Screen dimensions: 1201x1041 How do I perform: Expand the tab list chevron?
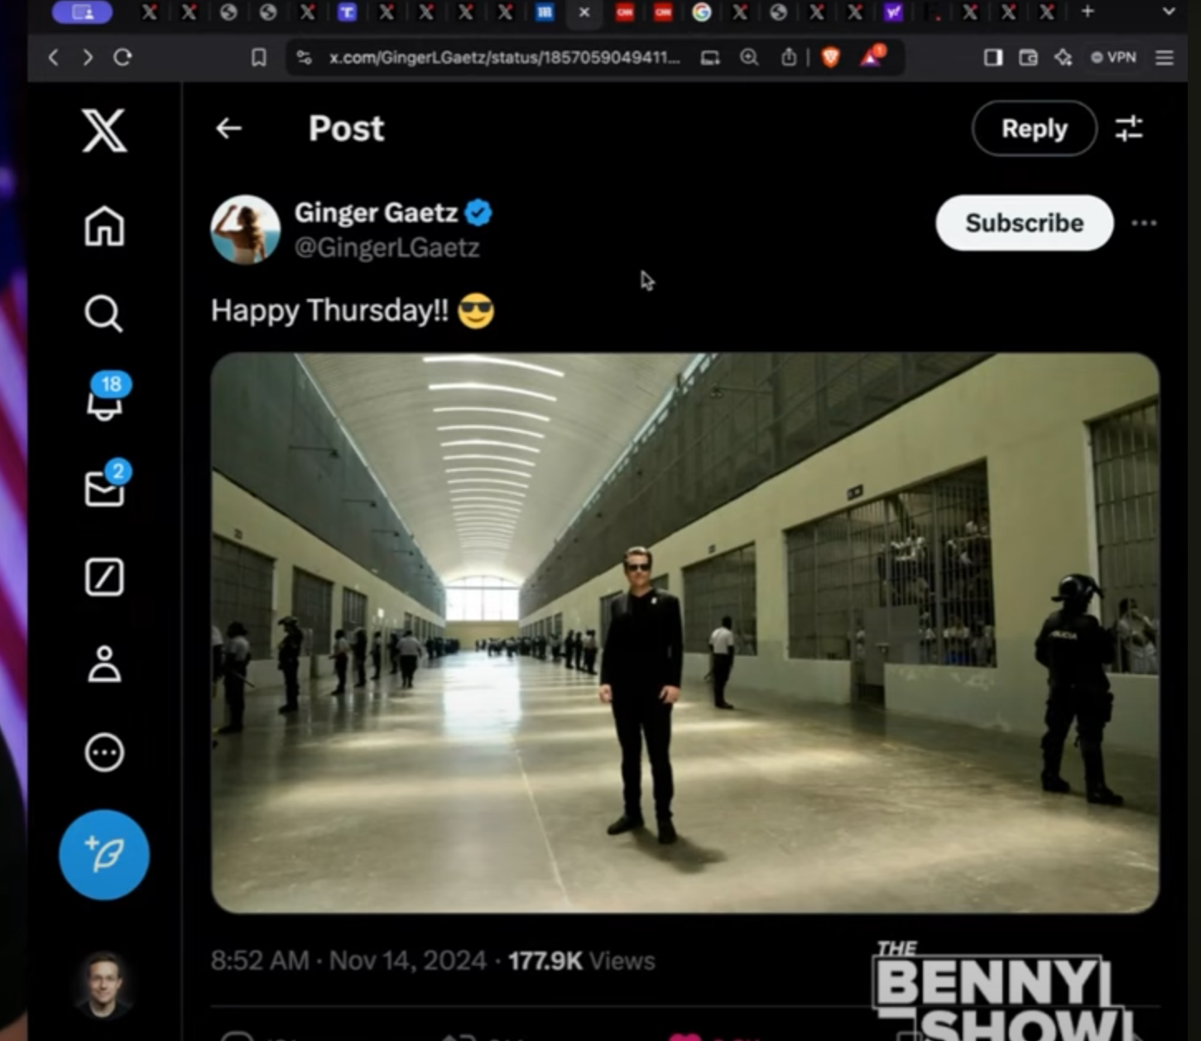point(1168,12)
